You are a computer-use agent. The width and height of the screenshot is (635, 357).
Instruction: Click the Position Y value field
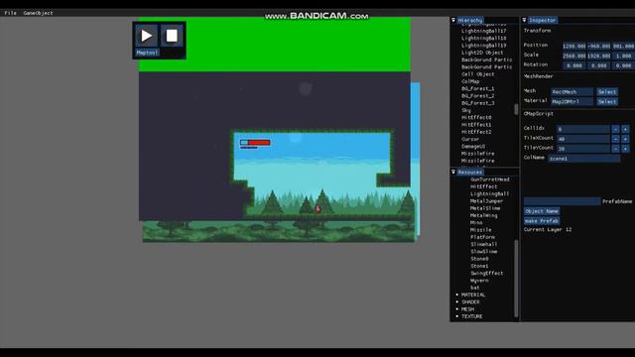(598, 47)
